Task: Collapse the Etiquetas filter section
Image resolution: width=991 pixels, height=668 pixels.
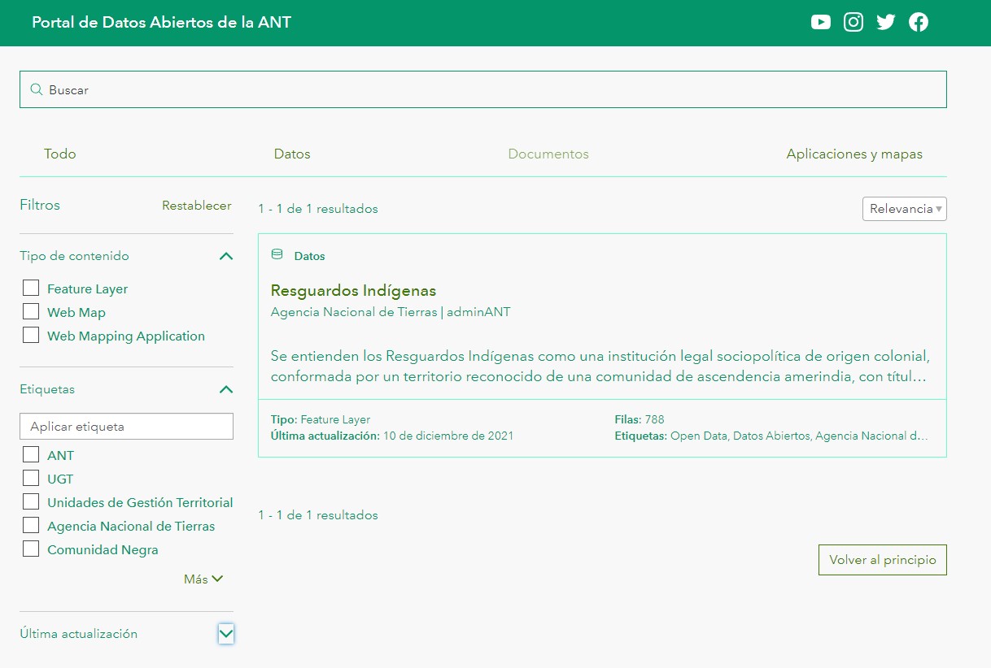Action: (x=226, y=389)
